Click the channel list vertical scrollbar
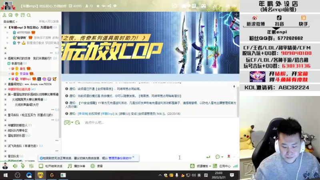The height and width of the screenshot is (180, 320). click(60, 82)
